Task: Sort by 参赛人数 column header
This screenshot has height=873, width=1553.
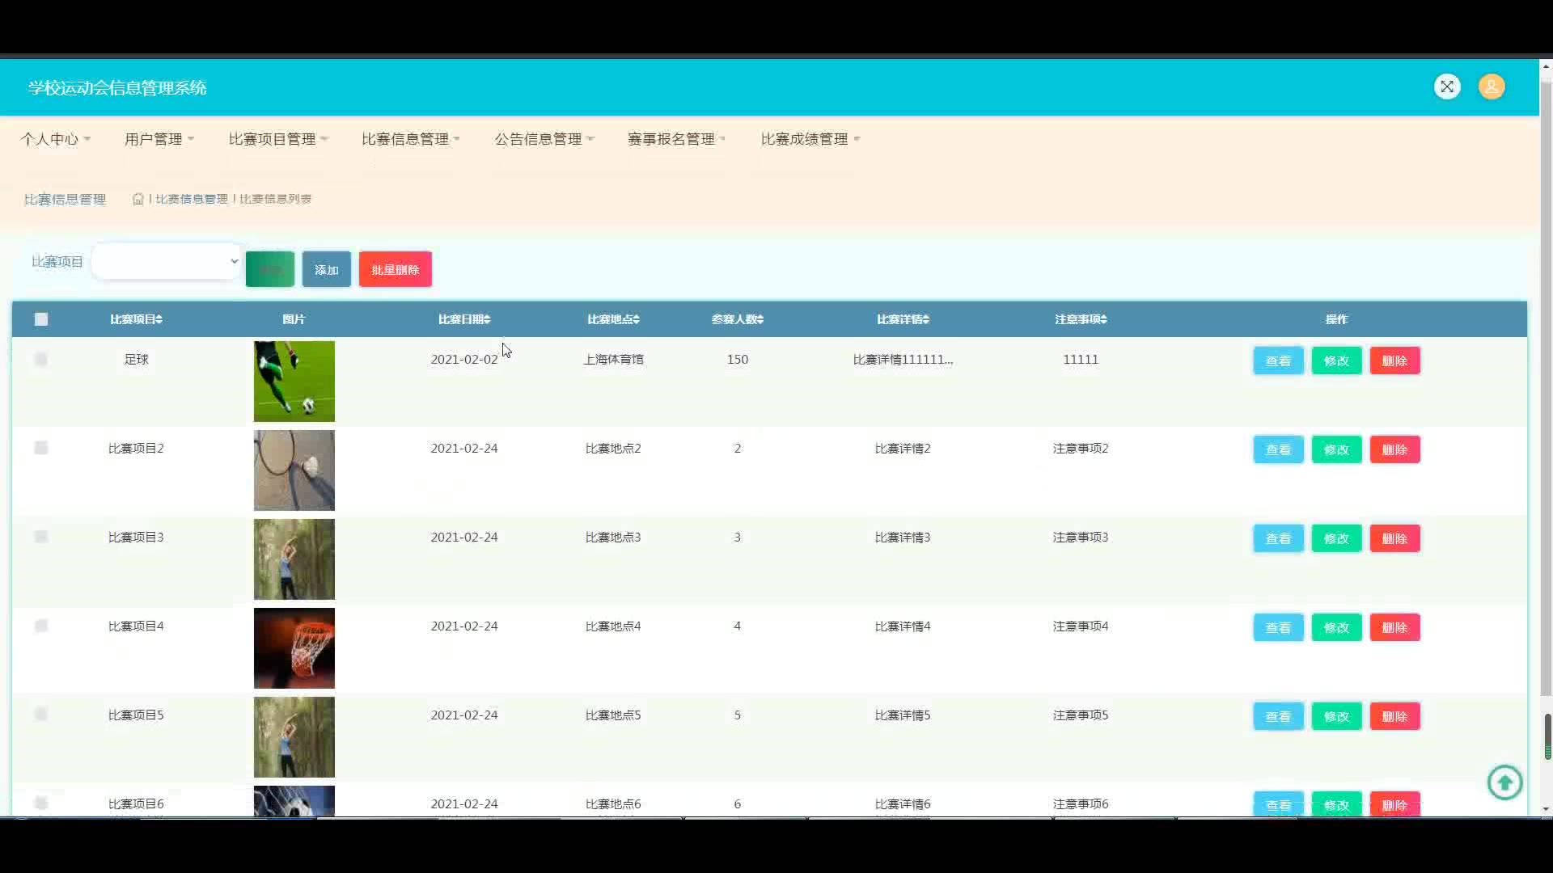Action: click(x=737, y=319)
